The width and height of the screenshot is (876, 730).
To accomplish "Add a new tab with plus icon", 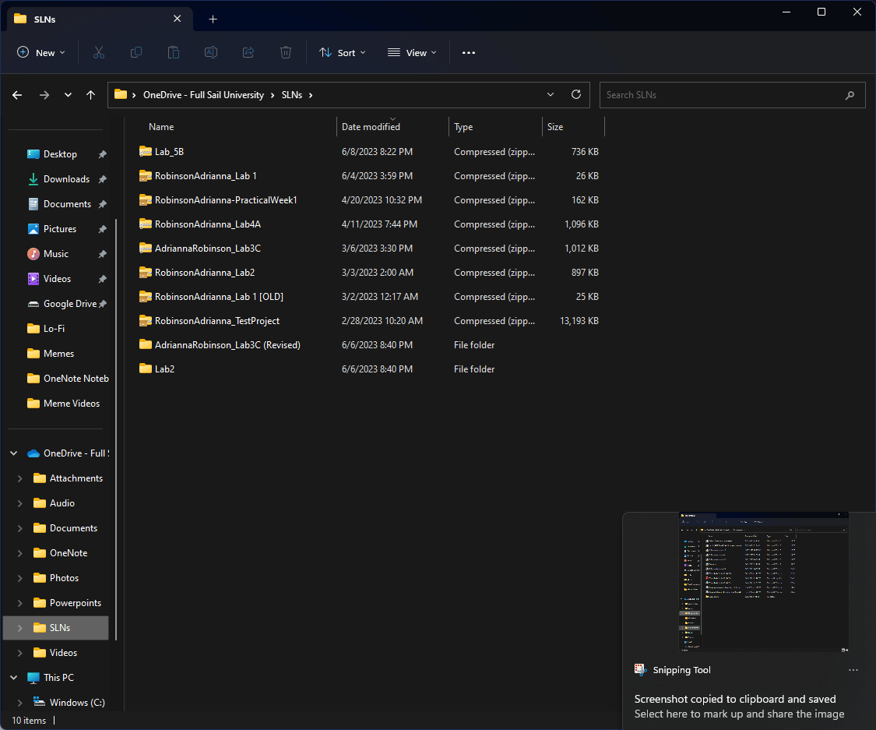I will (213, 19).
